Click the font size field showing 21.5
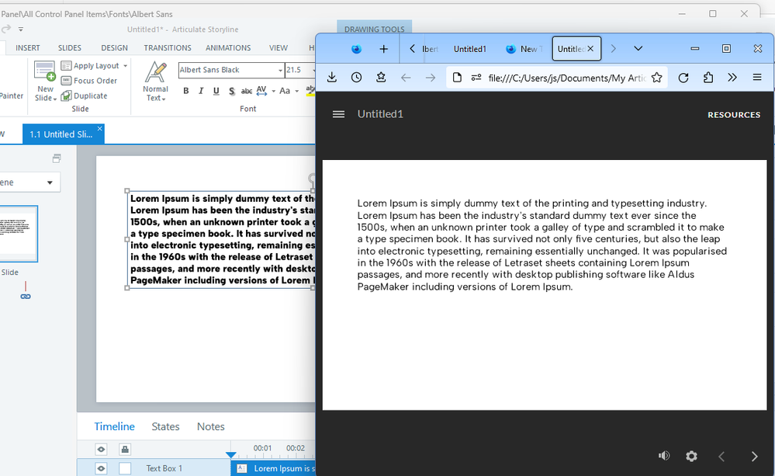The height and width of the screenshot is (476, 775). (298, 70)
